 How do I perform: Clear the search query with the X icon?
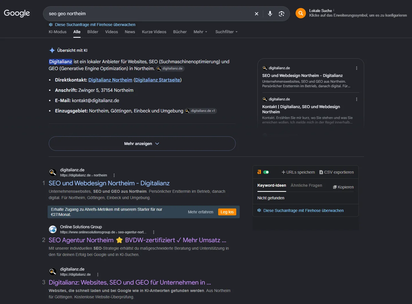[257, 14]
